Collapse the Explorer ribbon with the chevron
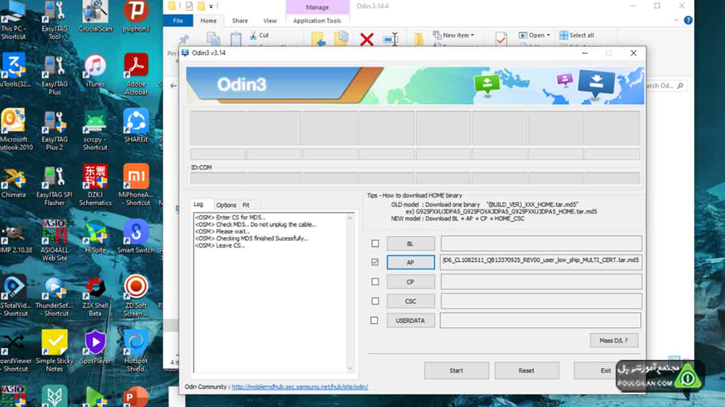The height and width of the screenshot is (407, 725). (x=677, y=21)
